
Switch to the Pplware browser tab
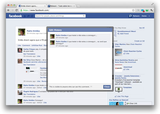tap(61, 6)
